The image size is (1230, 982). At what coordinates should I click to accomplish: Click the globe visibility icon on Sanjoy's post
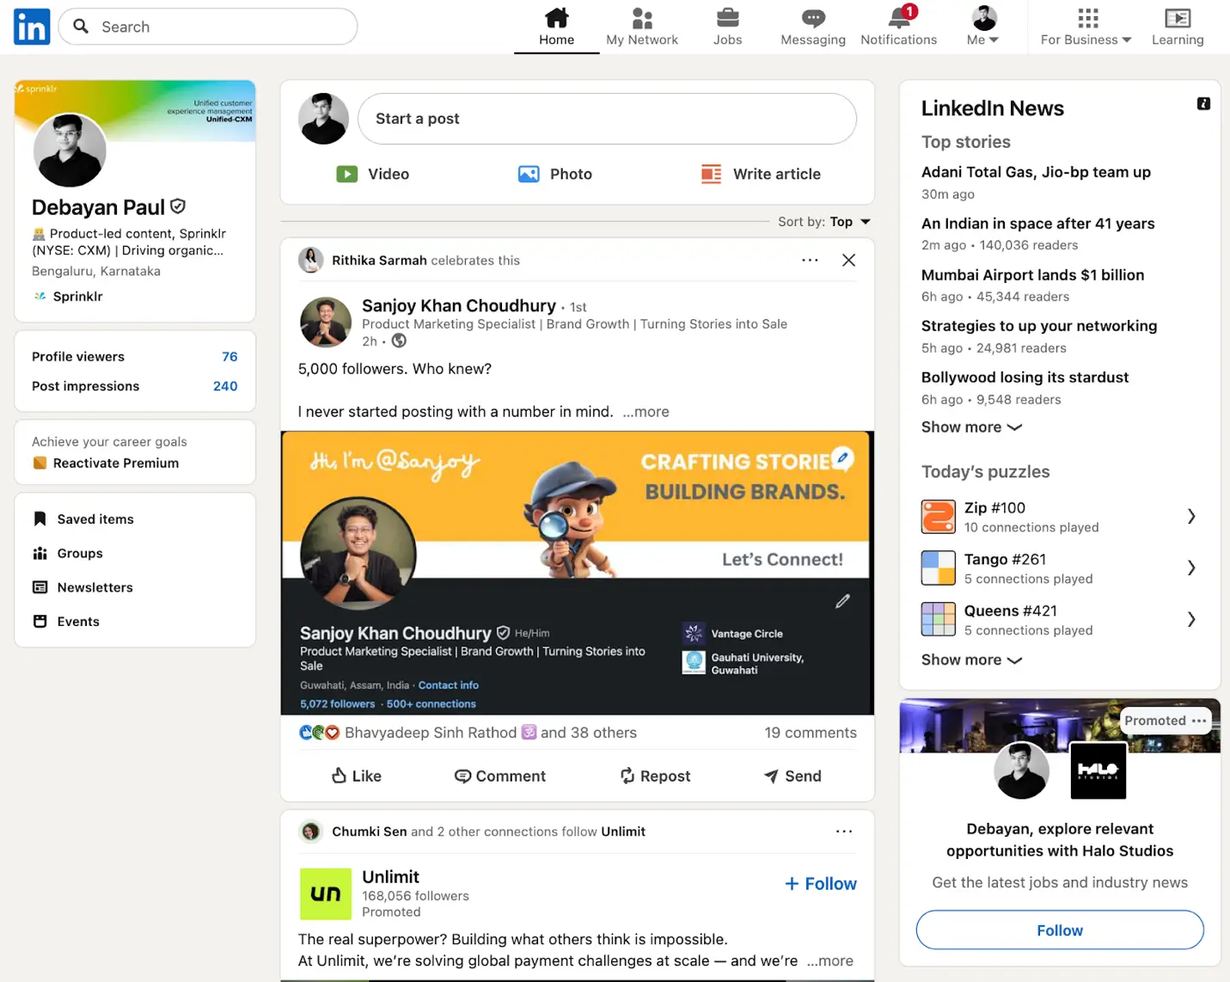coord(399,341)
